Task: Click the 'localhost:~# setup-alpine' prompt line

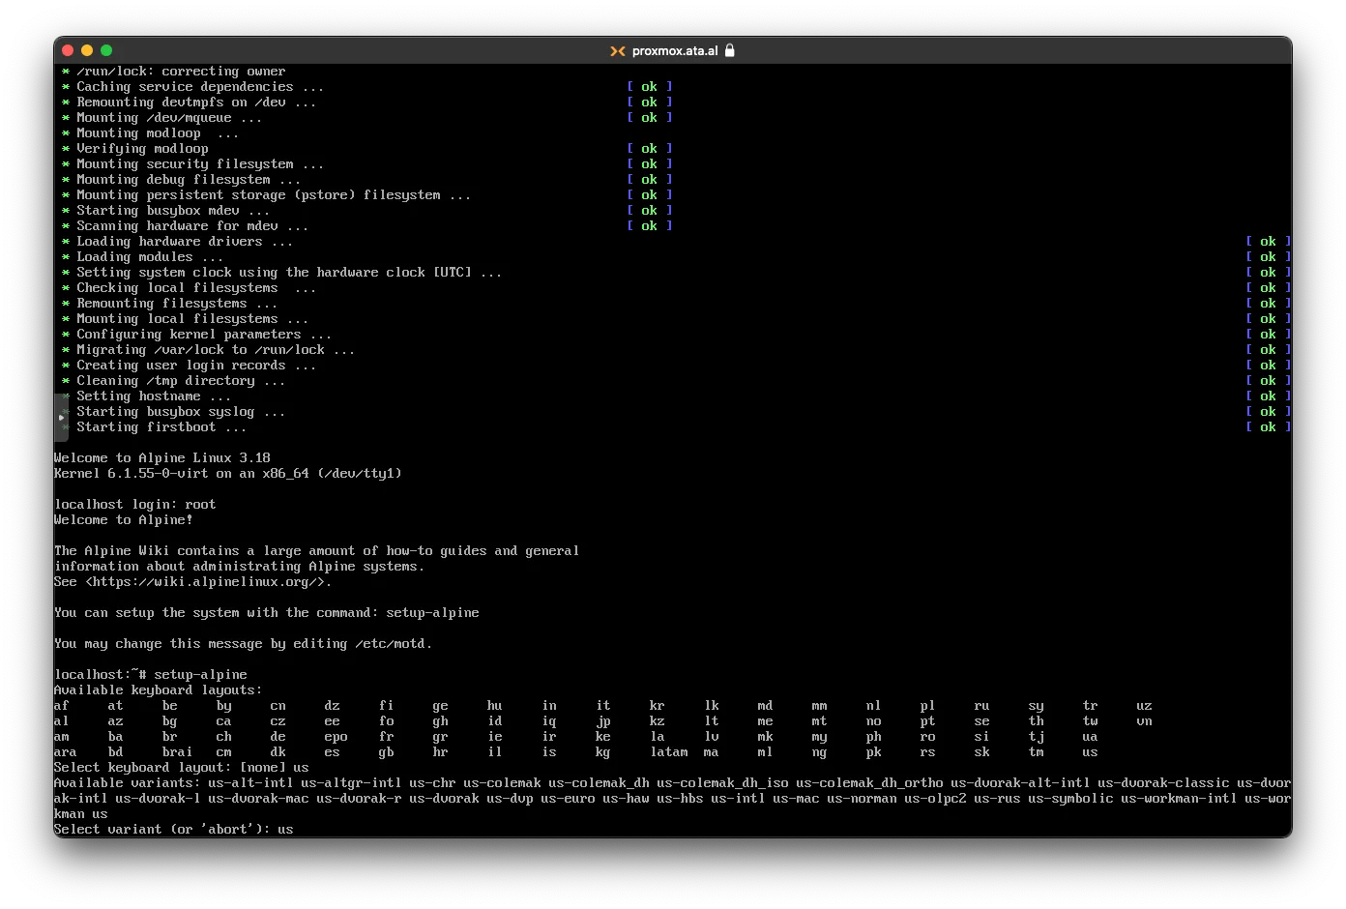Action: [x=151, y=675]
